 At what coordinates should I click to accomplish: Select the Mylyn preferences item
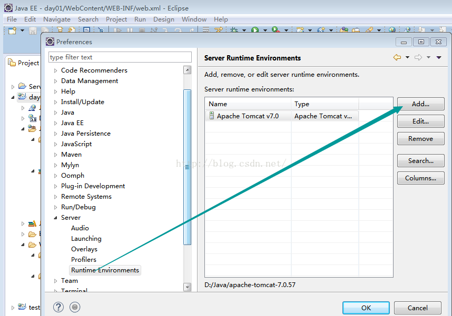[x=70, y=165]
